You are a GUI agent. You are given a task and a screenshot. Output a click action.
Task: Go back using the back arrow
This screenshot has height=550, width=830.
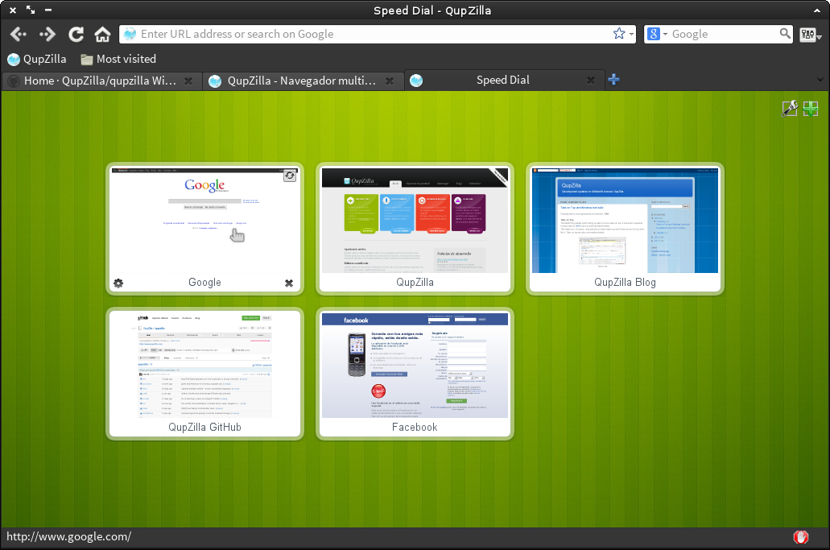tap(18, 35)
